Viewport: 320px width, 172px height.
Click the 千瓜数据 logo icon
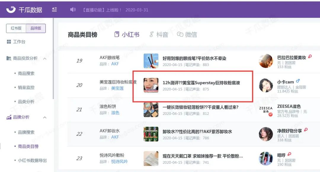(x=11, y=9)
